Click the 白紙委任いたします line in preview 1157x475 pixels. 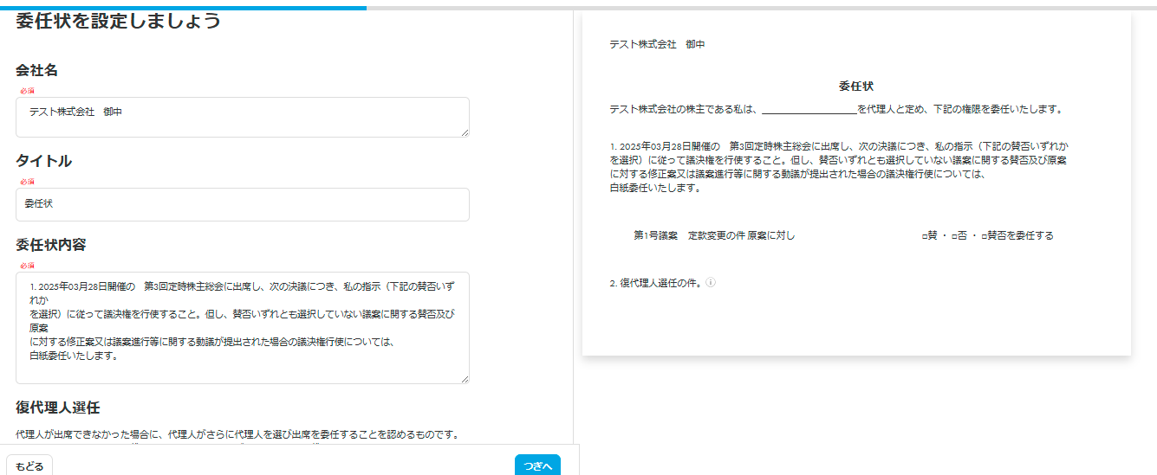point(654,188)
